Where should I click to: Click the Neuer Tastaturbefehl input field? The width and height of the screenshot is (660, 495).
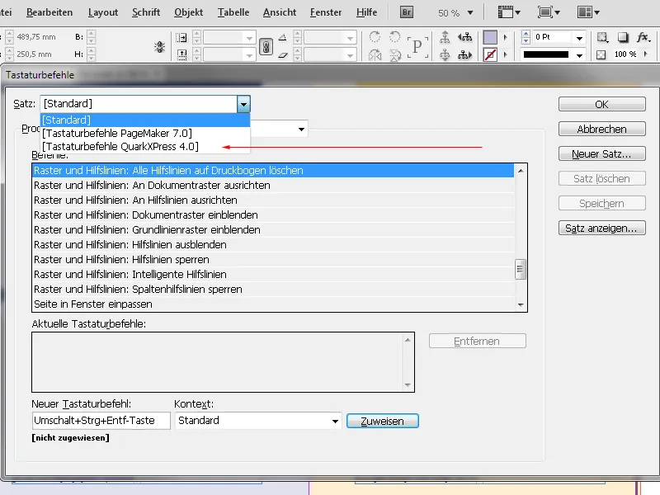[x=101, y=421]
